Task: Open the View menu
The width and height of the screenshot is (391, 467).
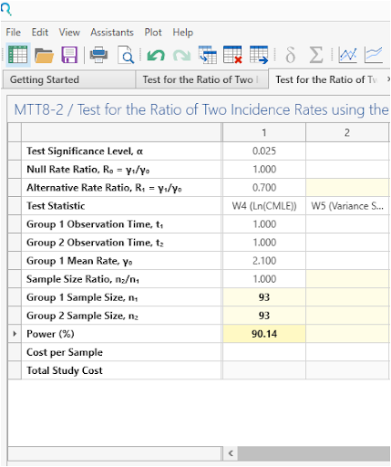Action: 69,32
